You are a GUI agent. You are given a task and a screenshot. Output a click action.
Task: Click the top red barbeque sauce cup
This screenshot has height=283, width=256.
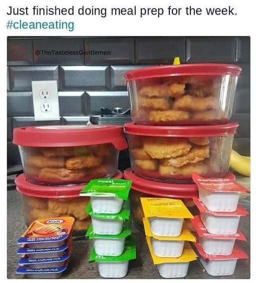pos(220,192)
